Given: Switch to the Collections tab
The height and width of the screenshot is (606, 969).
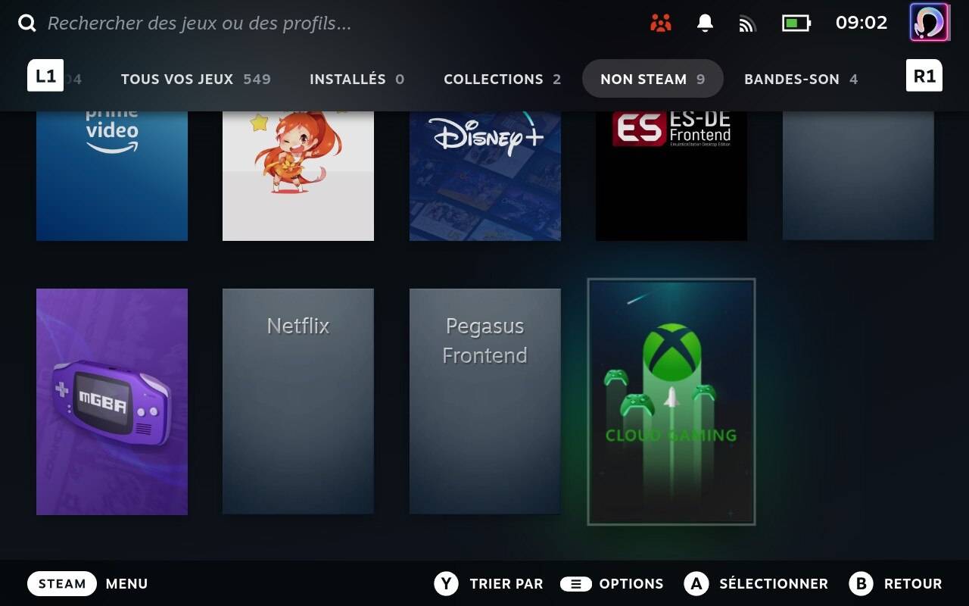Looking at the screenshot, I should [x=502, y=79].
